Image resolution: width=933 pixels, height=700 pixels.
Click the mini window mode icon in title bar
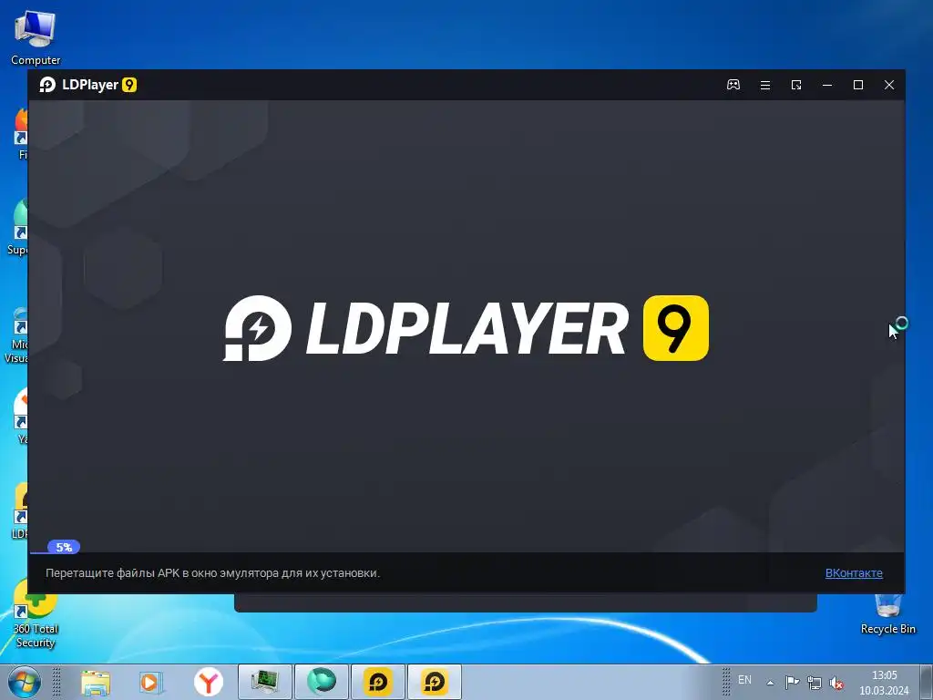(x=796, y=85)
